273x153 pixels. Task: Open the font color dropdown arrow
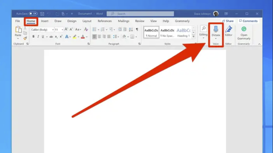click(87, 37)
